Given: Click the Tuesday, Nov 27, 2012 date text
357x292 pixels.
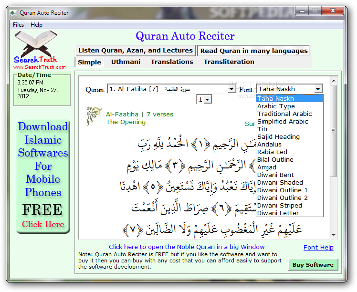Looking at the screenshot, I should tap(38, 93).
